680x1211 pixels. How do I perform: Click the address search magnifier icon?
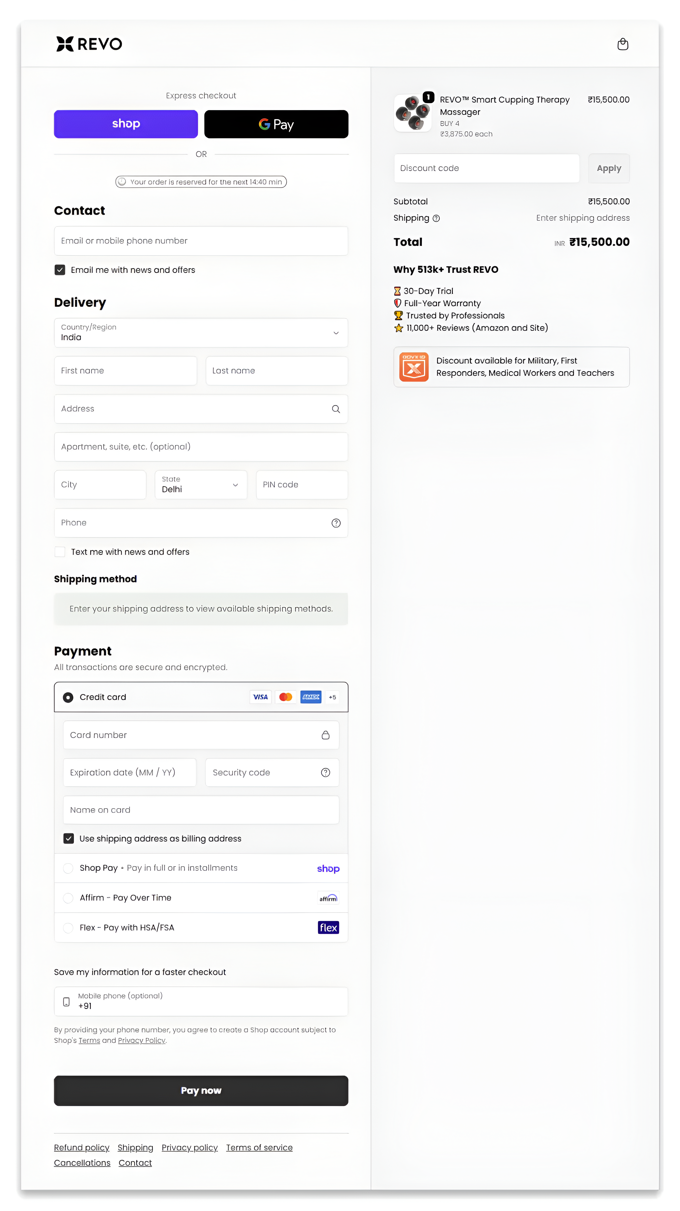(336, 409)
